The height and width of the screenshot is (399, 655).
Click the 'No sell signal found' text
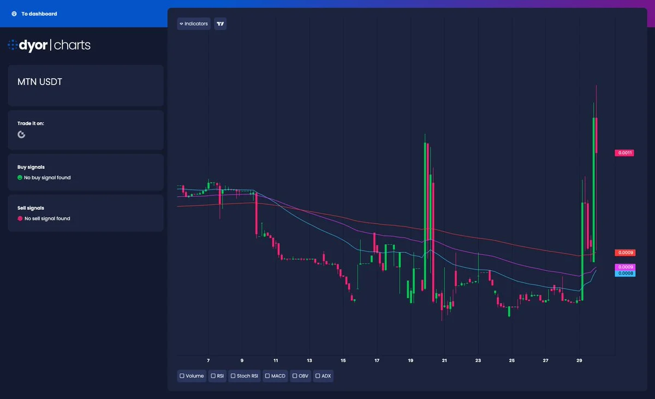(x=47, y=218)
